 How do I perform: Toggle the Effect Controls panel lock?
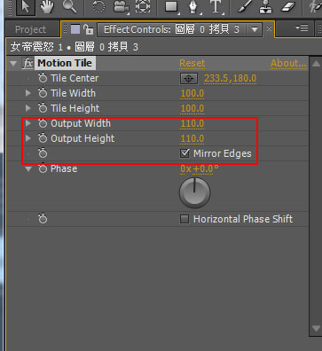[89, 29]
